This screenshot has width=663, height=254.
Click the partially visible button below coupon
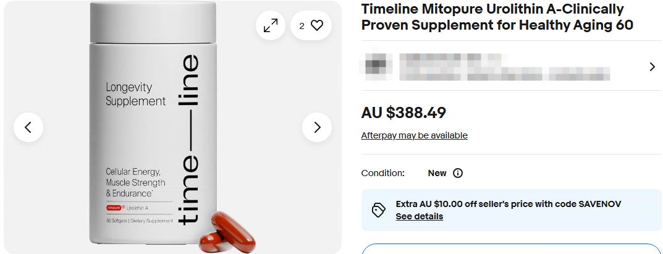point(511,249)
